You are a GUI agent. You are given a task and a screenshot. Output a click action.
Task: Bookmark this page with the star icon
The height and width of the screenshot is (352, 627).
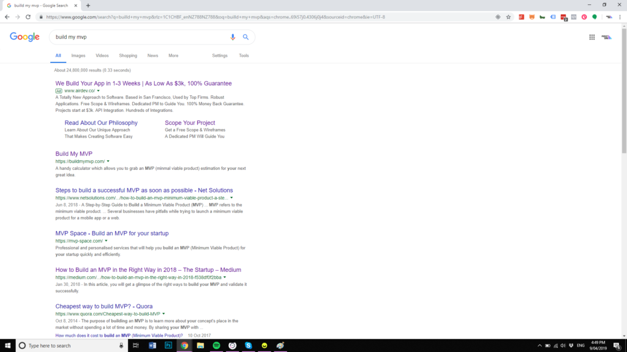tap(508, 17)
